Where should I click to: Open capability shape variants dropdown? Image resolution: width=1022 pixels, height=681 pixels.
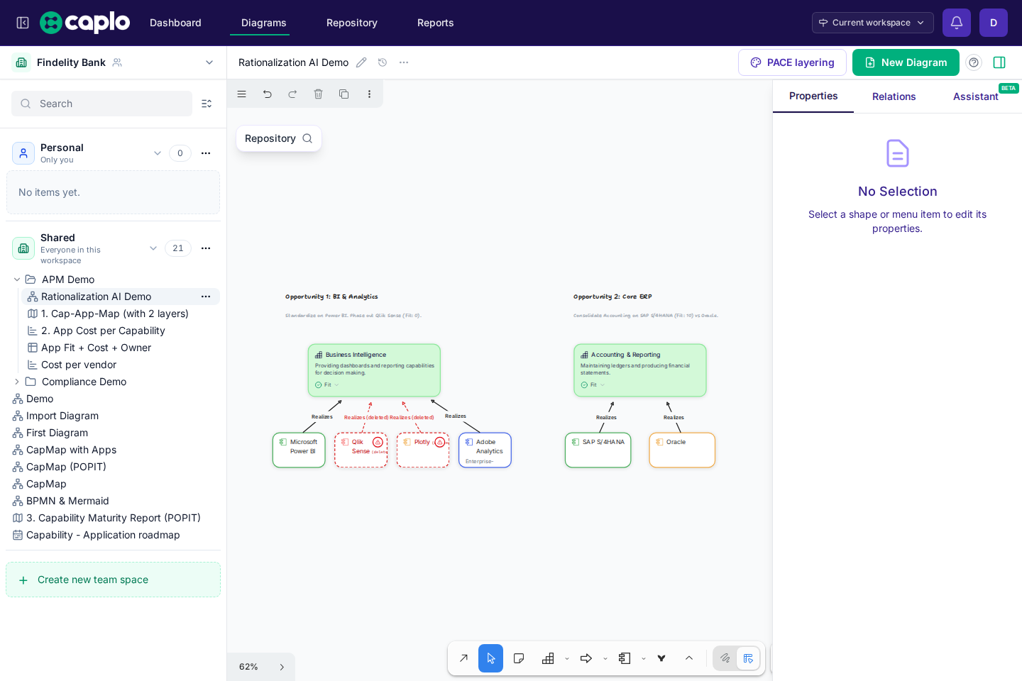[x=567, y=659]
